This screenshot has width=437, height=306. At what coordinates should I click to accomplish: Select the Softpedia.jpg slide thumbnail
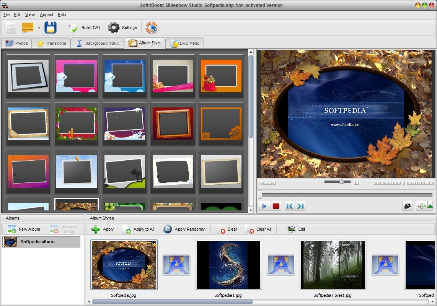click(x=124, y=265)
